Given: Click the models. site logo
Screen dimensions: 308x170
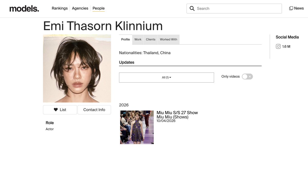Looking at the screenshot, I should coord(24,9).
